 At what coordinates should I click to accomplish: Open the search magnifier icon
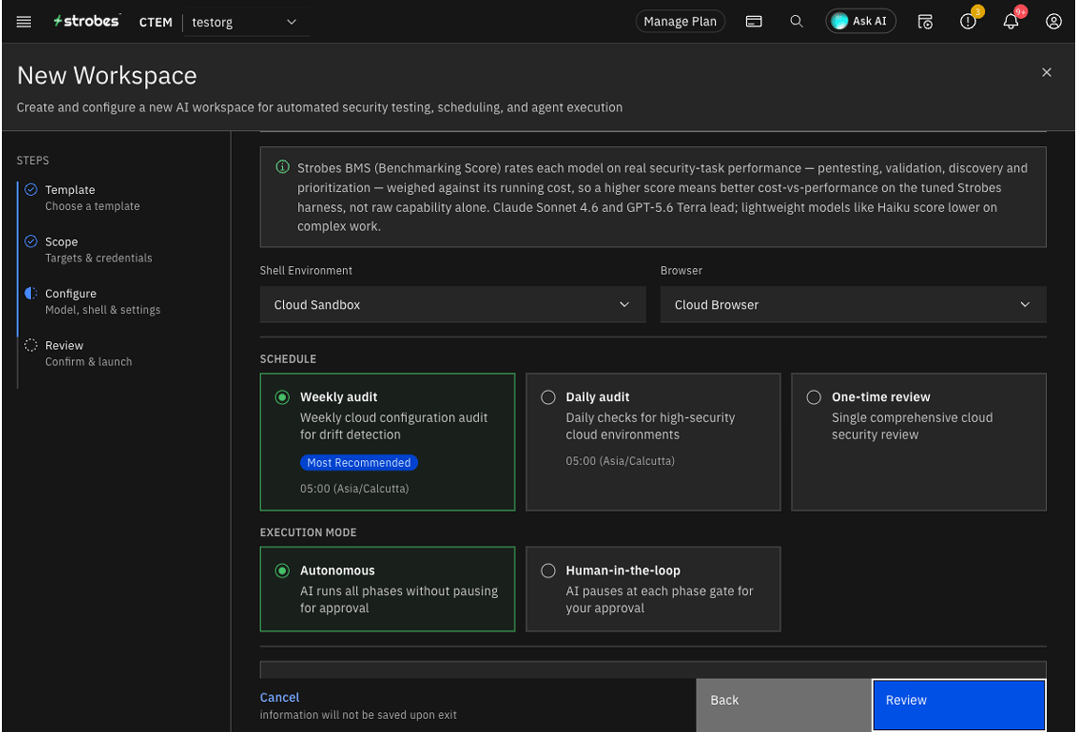pyautogui.click(x=796, y=22)
